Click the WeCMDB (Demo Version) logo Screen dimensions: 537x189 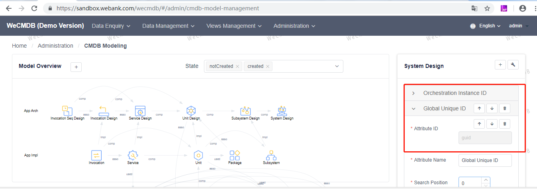(x=45, y=26)
